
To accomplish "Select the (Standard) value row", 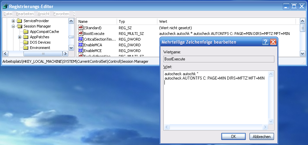I will point(92,28).
